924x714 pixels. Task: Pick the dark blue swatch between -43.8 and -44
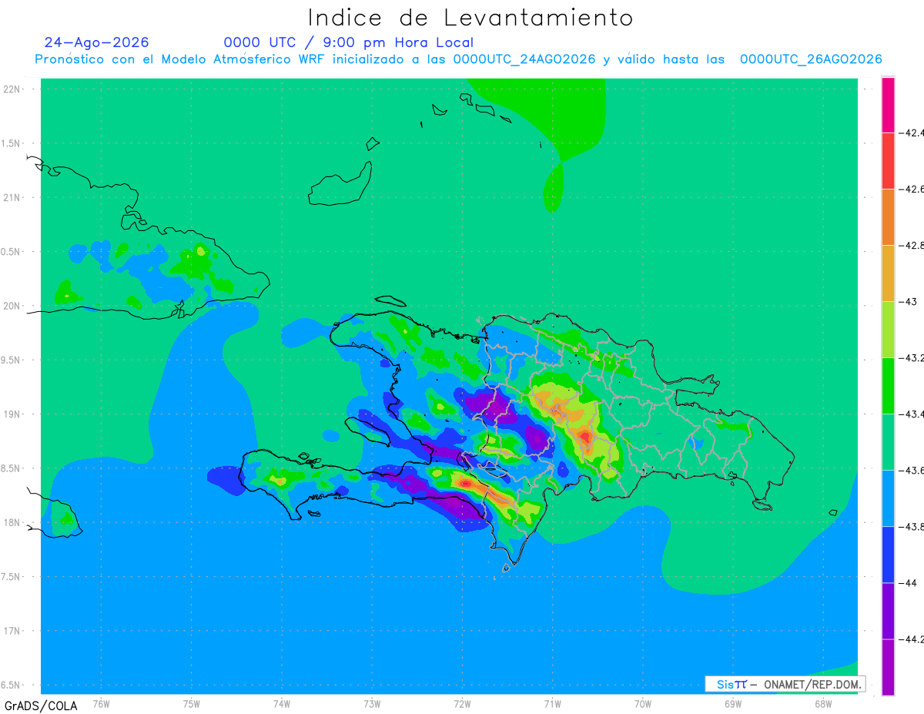point(888,555)
